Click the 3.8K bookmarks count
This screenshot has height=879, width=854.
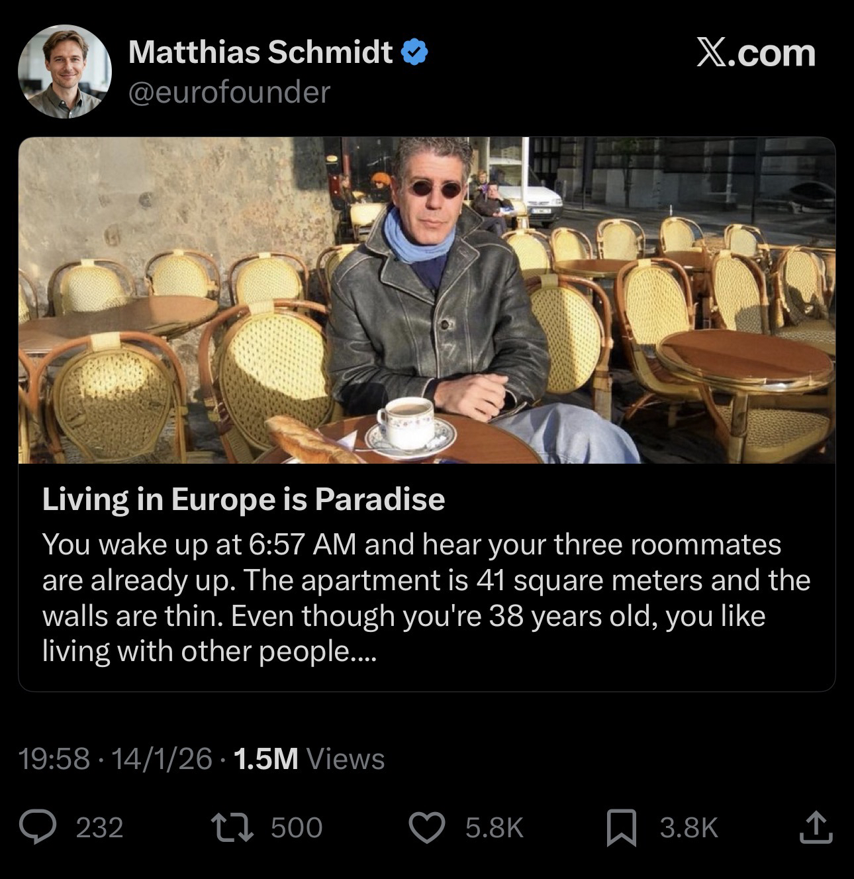[688, 828]
